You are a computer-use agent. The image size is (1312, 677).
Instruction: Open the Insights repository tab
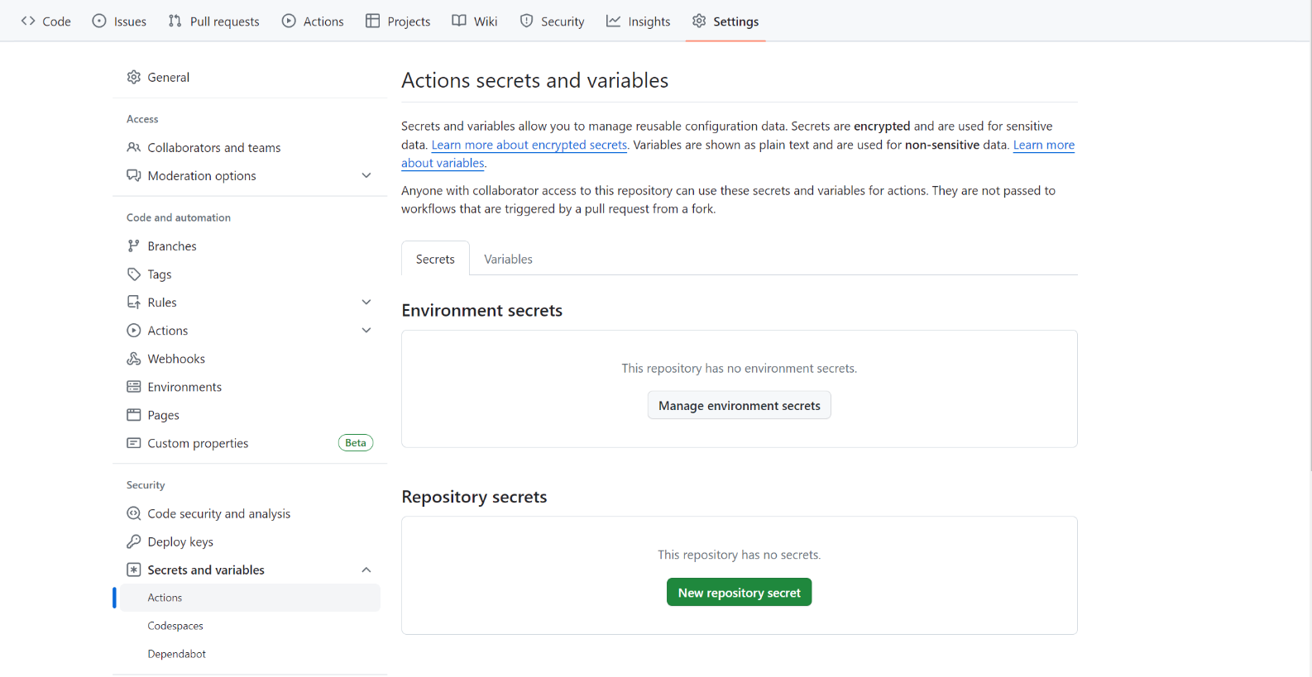tap(639, 21)
